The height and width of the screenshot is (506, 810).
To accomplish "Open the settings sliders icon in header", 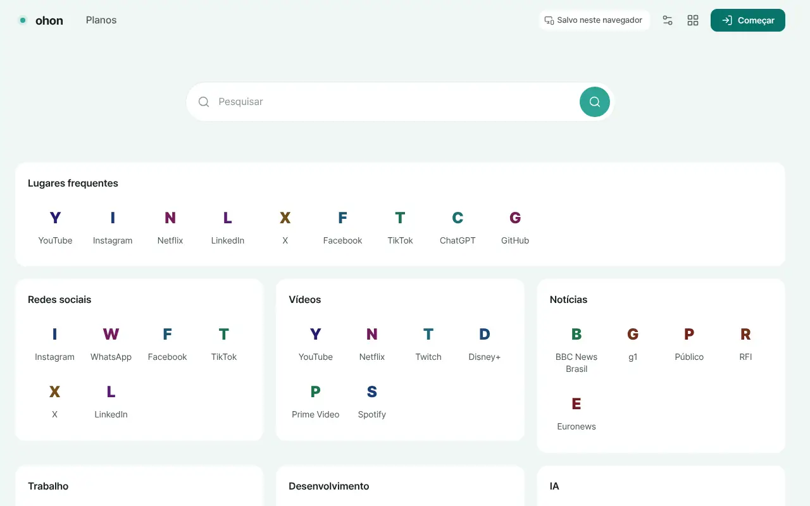I will click(x=668, y=20).
